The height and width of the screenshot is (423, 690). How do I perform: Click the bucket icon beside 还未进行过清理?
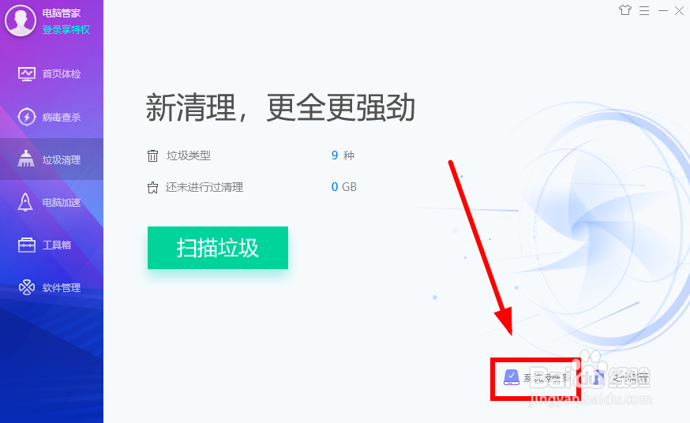152,188
